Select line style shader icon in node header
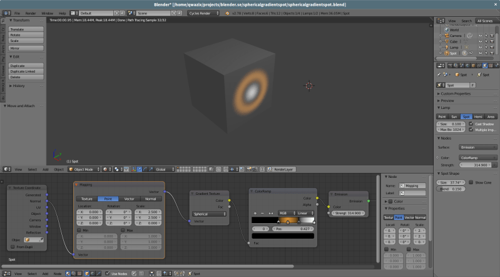This screenshot has width=500, height=277. 98,274
